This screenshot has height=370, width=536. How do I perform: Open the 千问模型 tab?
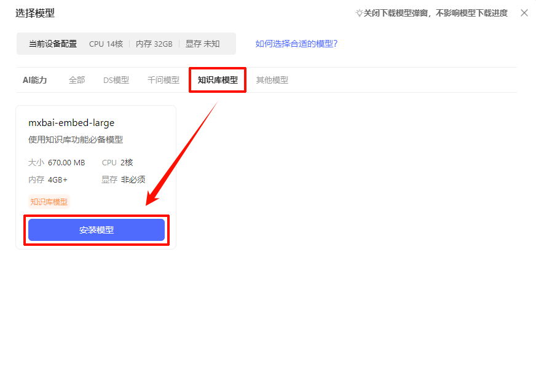pos(164,80)
